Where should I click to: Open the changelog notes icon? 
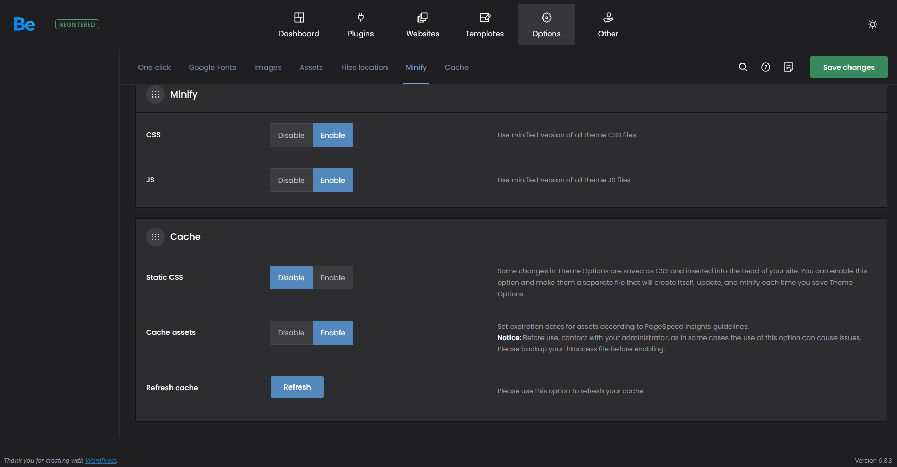(x=788, y=67)
